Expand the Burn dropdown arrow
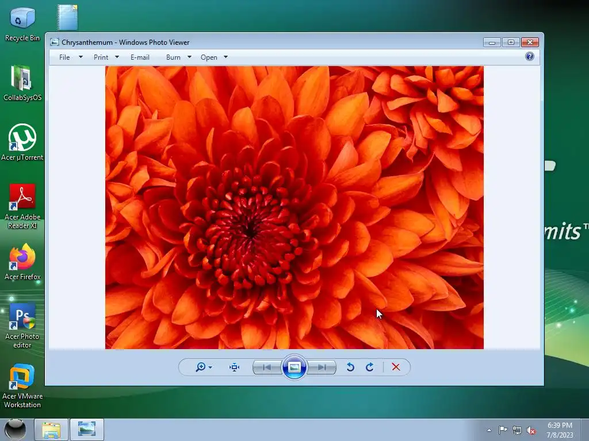 point(189,57)
